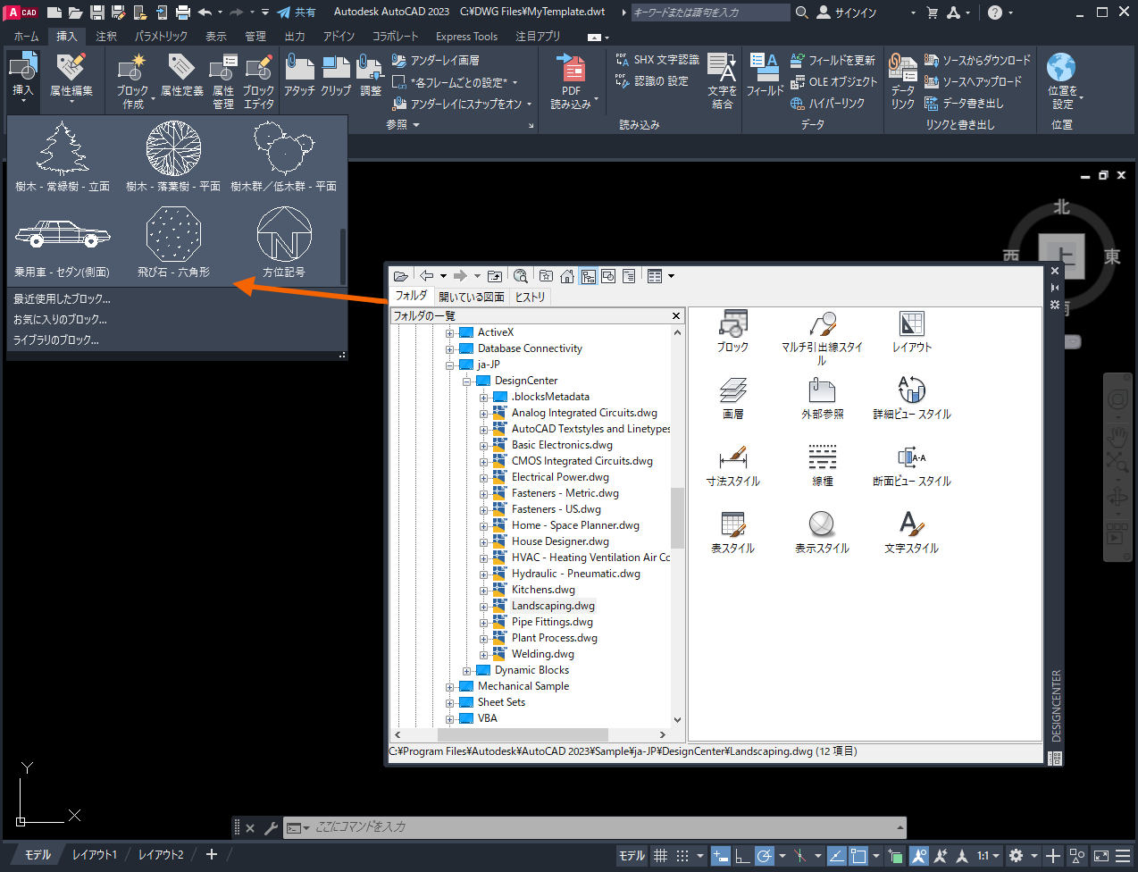Screen dimensions: 1138x872
Task: Switch to the 開いている図面 tab in DesignCenter
Action: click(x=471, y=297)
